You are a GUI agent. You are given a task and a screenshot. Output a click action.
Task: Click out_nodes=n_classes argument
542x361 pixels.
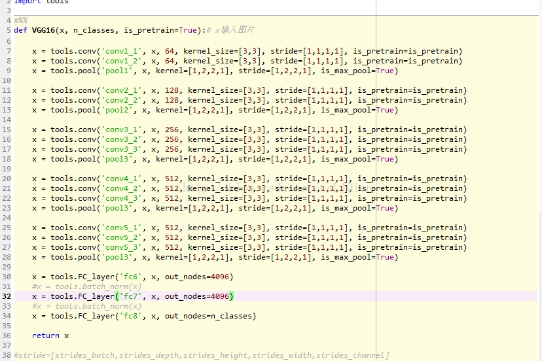tap(208, 316)
